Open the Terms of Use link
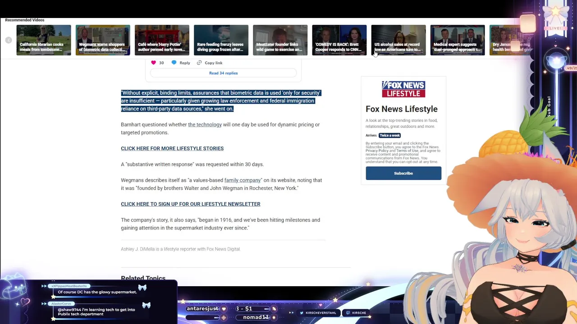 coord(407,151)
